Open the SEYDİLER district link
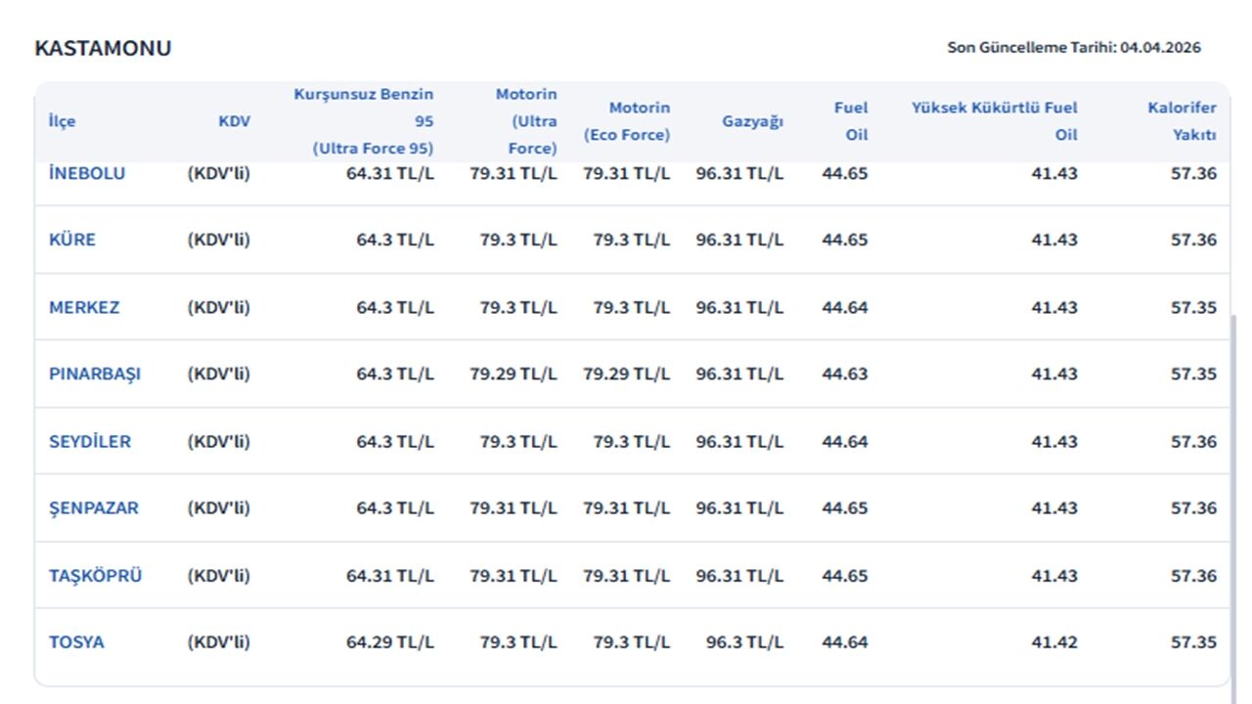 tap(90, 442)
